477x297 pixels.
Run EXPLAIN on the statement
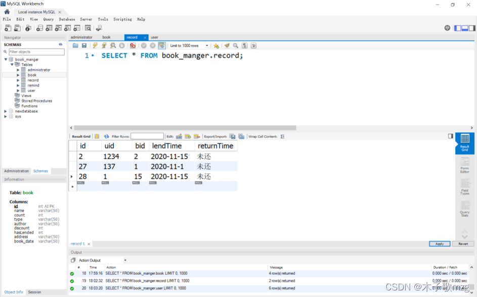pyautogui.click(x=113, y=45)
